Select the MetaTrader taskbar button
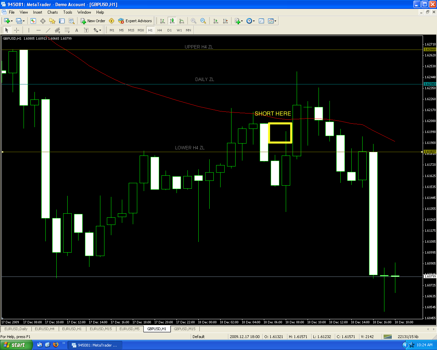The image size is (437, 350). 95,345
